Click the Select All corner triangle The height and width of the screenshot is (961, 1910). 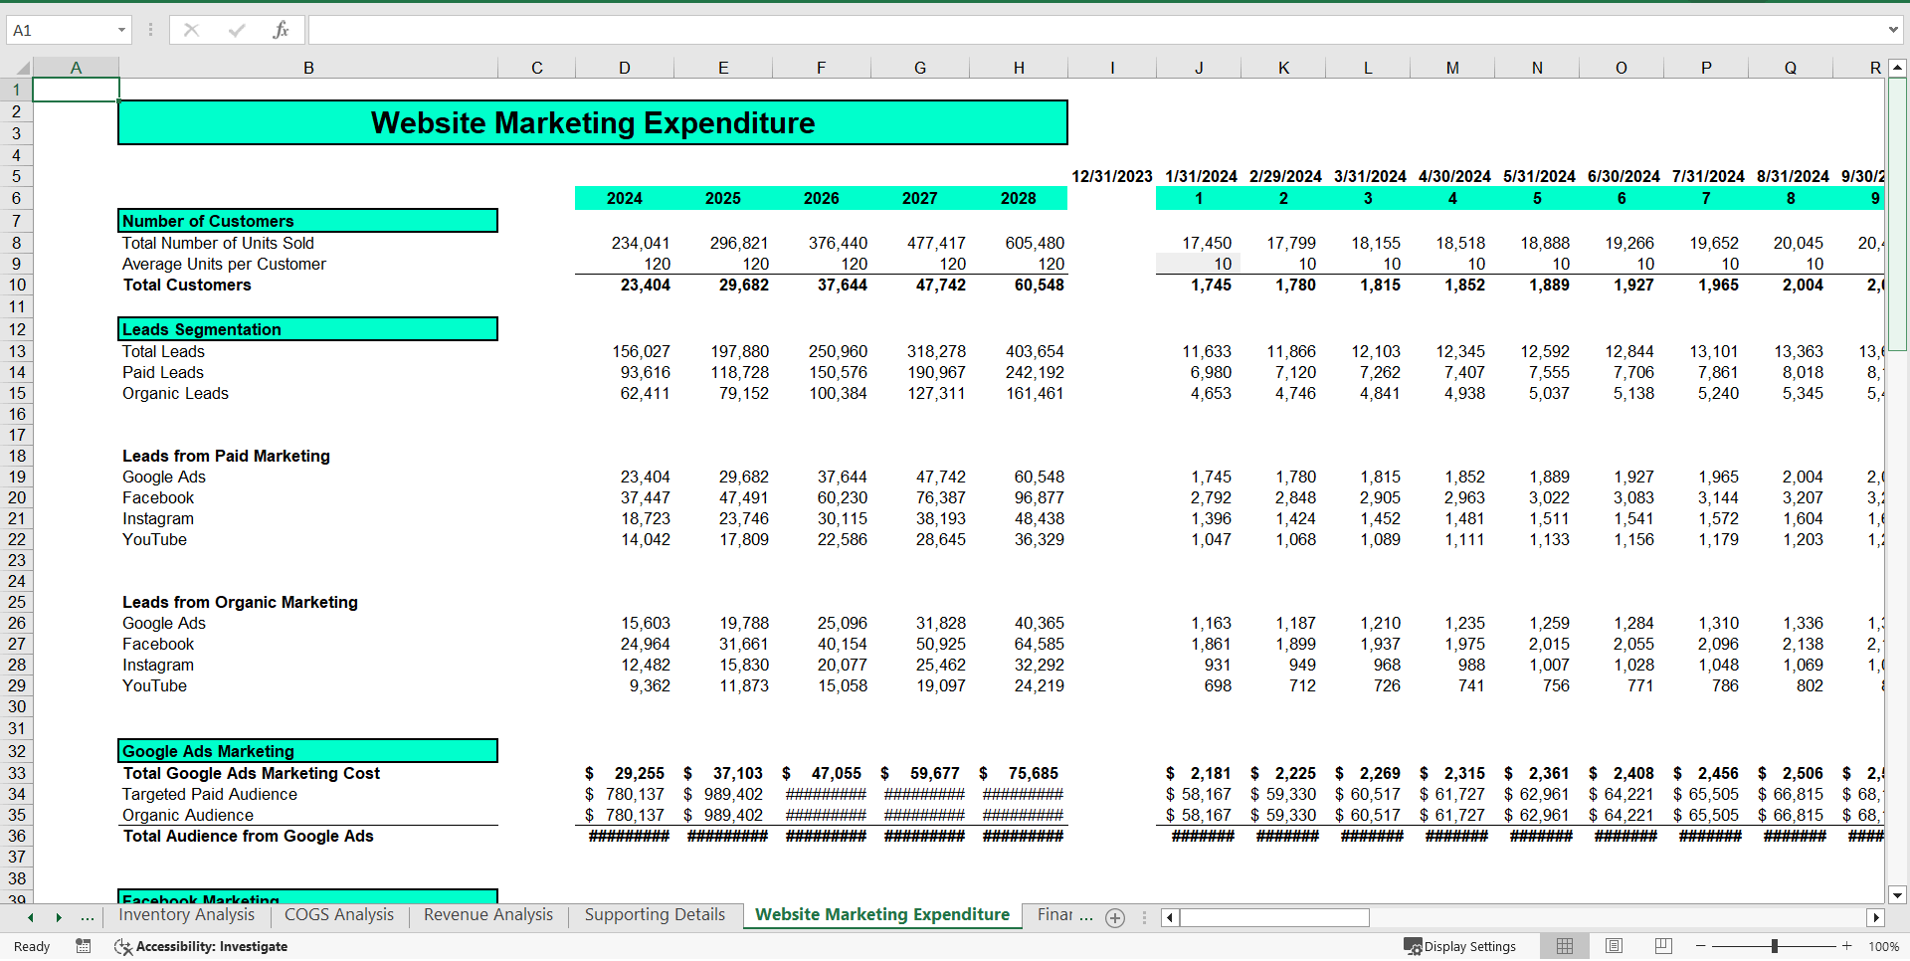click(22, 68)
